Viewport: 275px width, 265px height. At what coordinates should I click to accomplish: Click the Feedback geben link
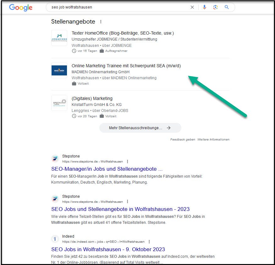point(183,140)
